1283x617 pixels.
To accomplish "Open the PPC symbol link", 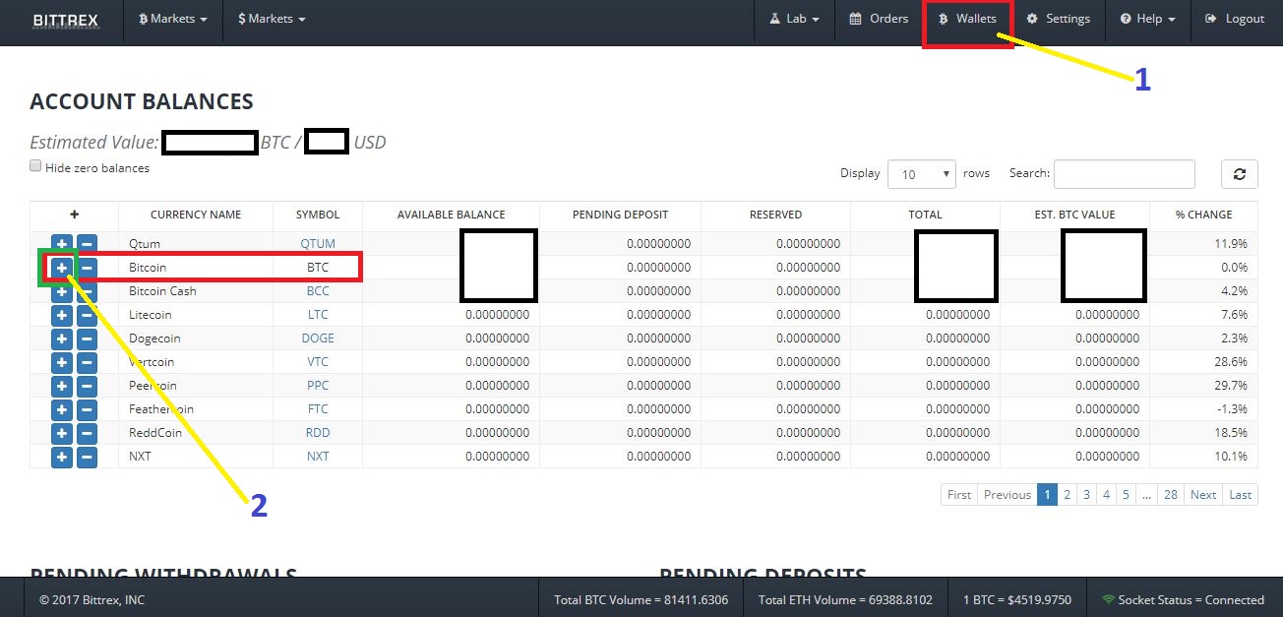I will (318, 386).
